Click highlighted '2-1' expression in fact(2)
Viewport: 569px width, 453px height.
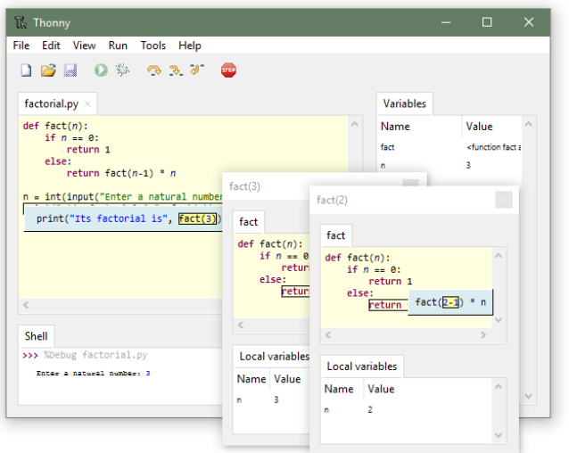point(450,302)
